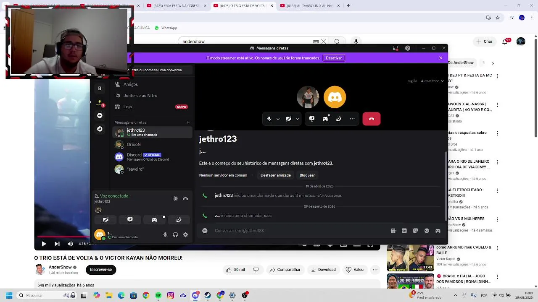This screenshot has height=302, width=538.
Task: Open the Discord inbox icon in title bar
Action: pos(395,48)
